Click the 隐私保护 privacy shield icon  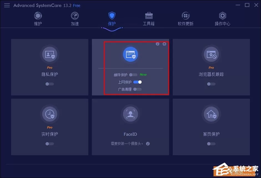coord(50,54)
